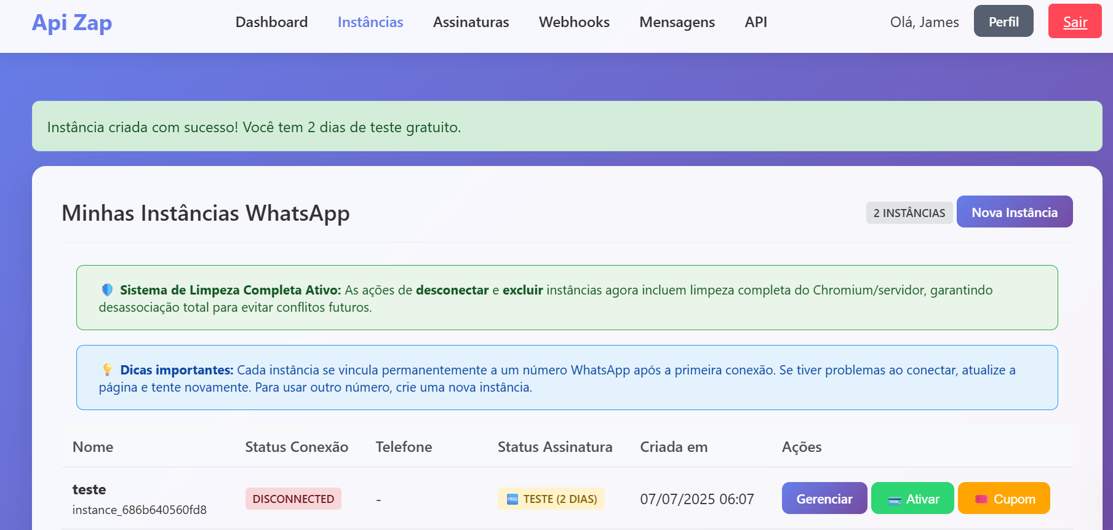Navigate to the Assinaturas page
Image resolution: width=1113 pixels, height=530 pixels.
(471, 22)
